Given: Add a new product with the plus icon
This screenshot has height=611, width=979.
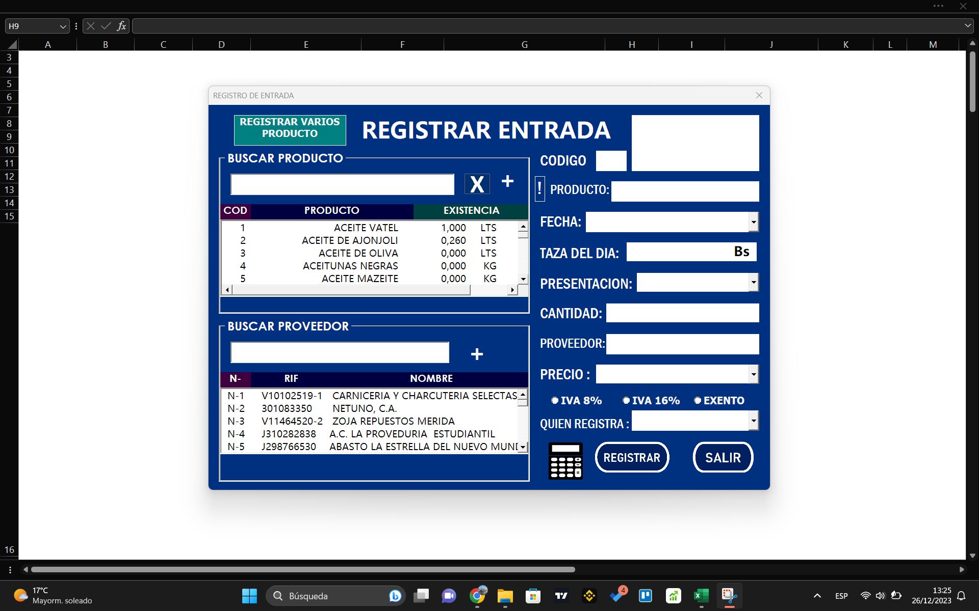Looking at the screenshot, I should pyautogui.click(x=508, y=181).
